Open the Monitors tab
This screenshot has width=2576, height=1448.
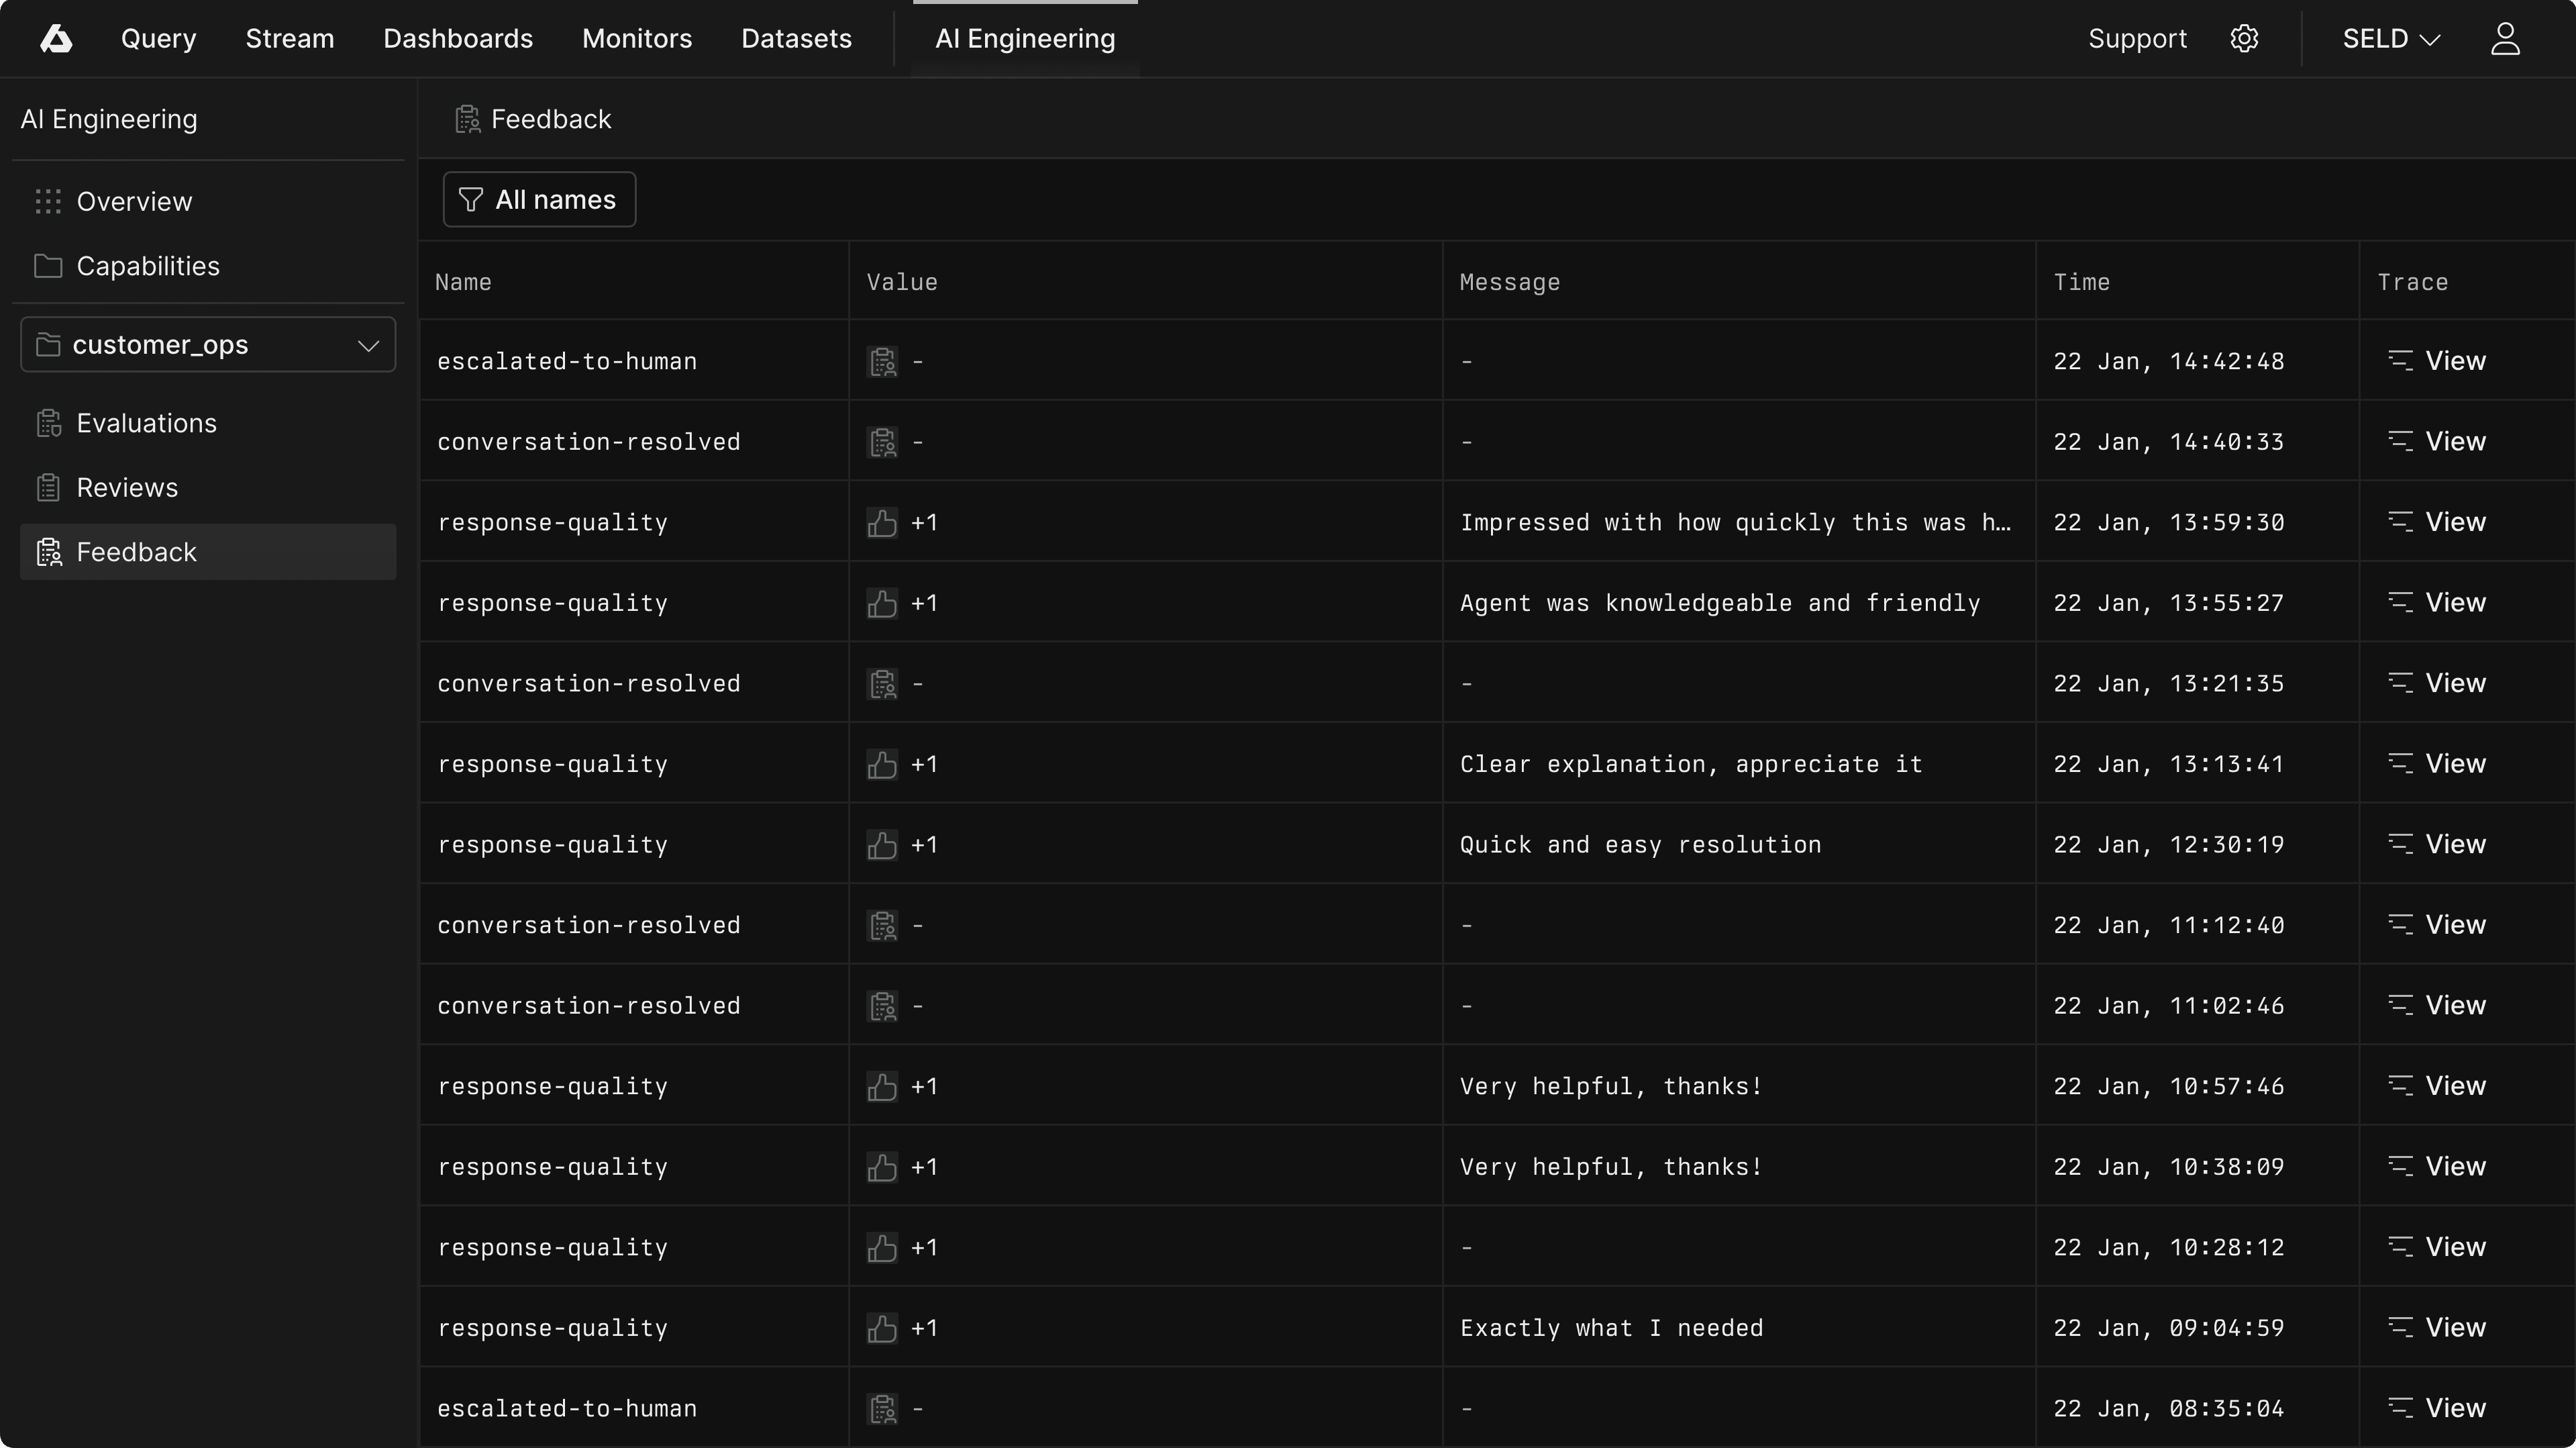(637, 39)
